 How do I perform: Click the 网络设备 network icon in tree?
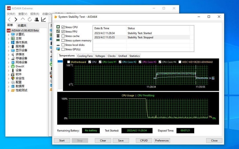(x=13, y=62)
